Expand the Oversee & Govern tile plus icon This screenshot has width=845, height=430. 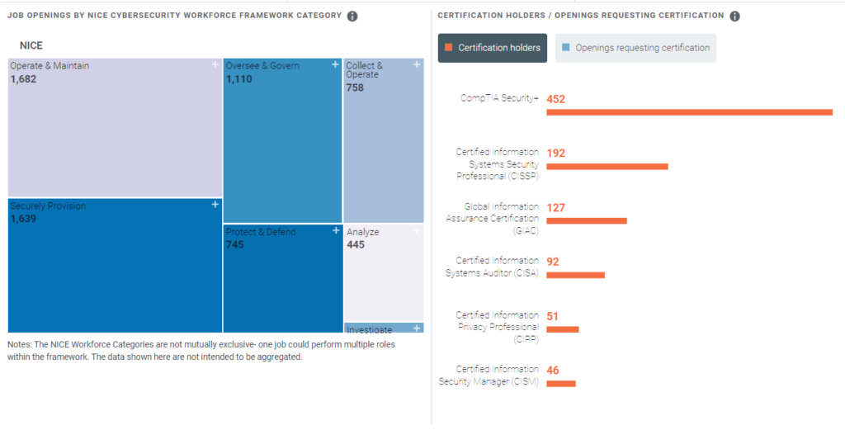335,64
